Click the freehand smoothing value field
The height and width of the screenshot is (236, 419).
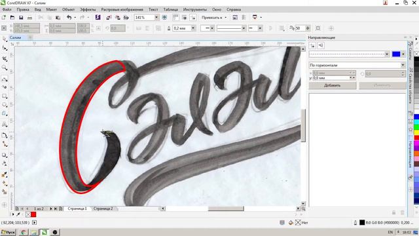[300, 28]
